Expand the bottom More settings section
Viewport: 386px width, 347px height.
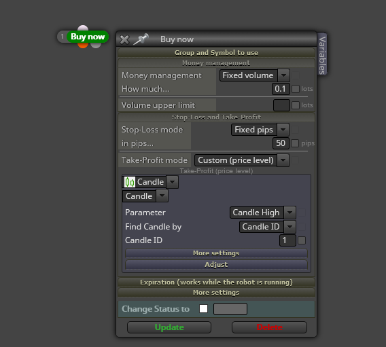tap(216, 293)
